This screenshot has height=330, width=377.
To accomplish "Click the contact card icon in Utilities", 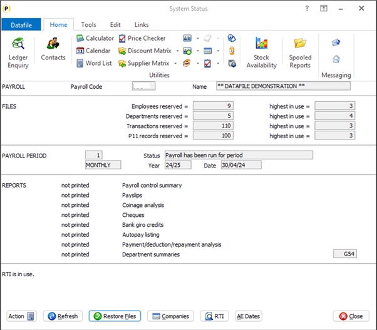I will pos(187,38).
